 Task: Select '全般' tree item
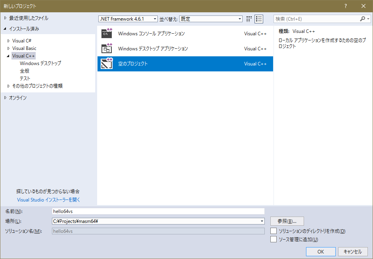pyautogui.click(x=25, y=71)
